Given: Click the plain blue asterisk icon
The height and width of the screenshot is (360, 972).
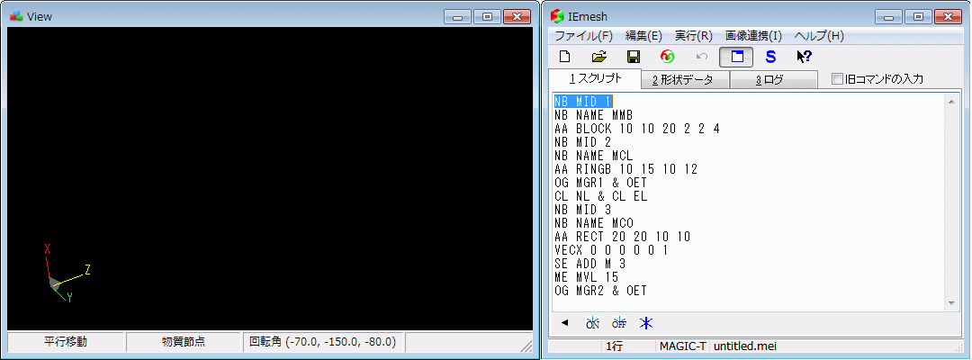Looking at the screenshot, I should [x=646, y=322].
